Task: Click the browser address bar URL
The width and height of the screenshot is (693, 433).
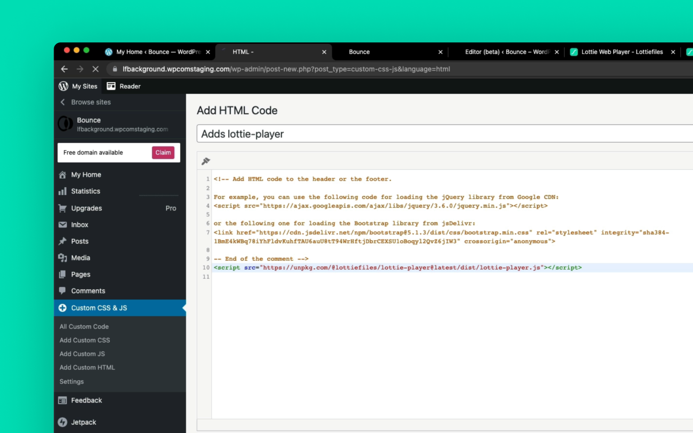Action: click(286, 69)
